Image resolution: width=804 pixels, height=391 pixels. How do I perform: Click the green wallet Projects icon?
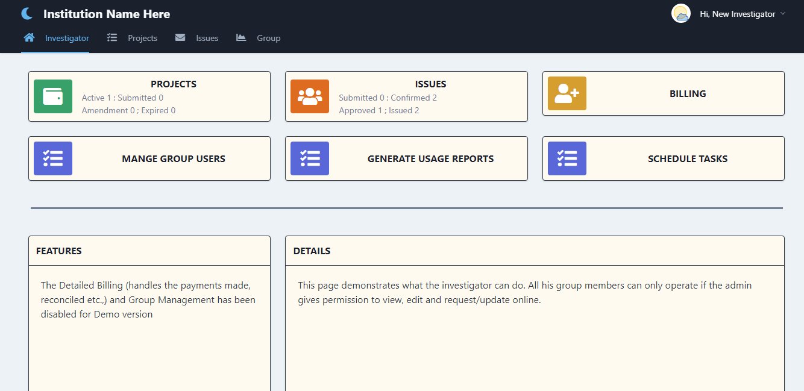53,96
